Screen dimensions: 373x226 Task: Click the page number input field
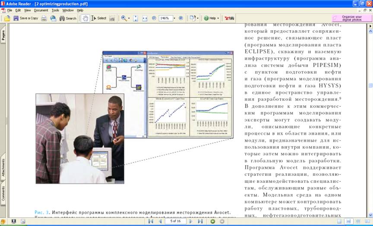pos(175,221)
